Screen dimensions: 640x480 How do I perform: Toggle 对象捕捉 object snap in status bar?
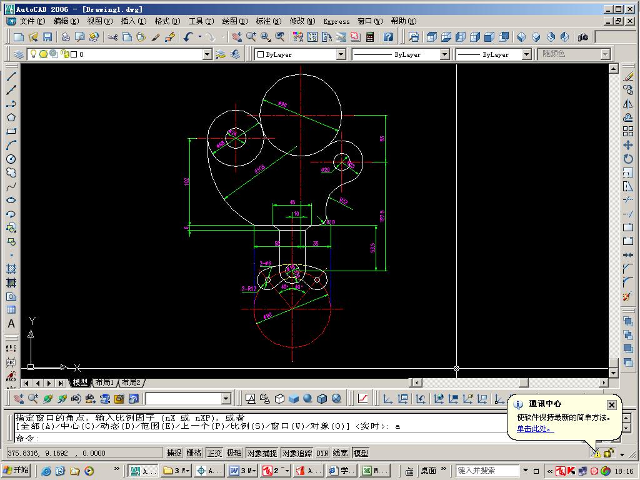(262, 453)
